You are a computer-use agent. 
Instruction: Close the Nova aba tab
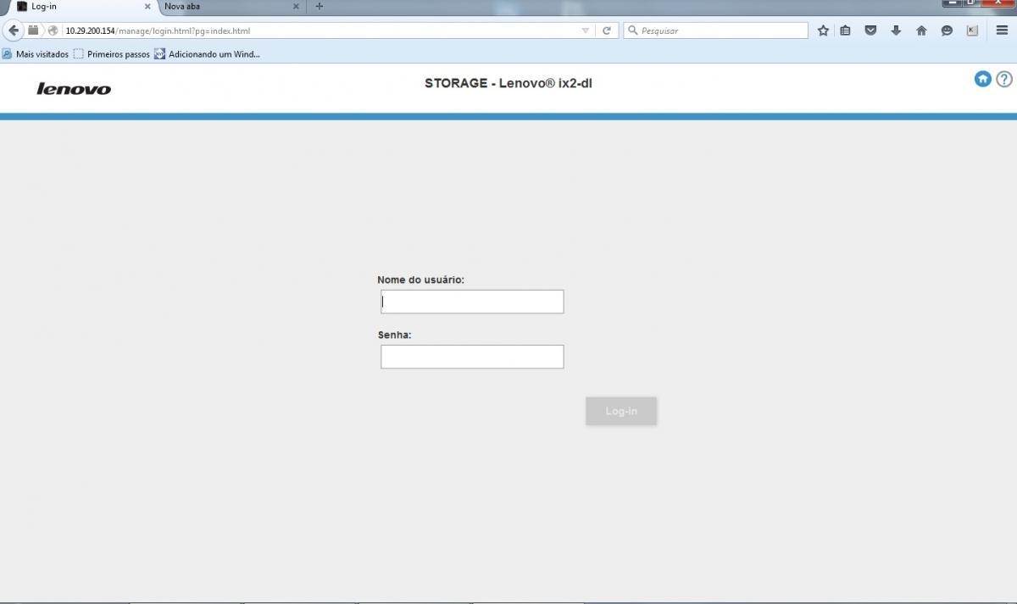pos(296,6)
